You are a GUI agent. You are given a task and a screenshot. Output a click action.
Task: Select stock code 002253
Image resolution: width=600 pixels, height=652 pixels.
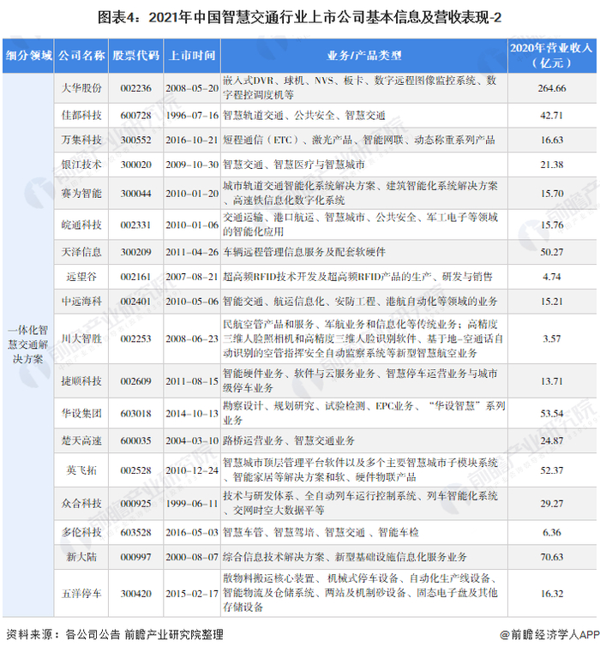[x=135, y=339]
